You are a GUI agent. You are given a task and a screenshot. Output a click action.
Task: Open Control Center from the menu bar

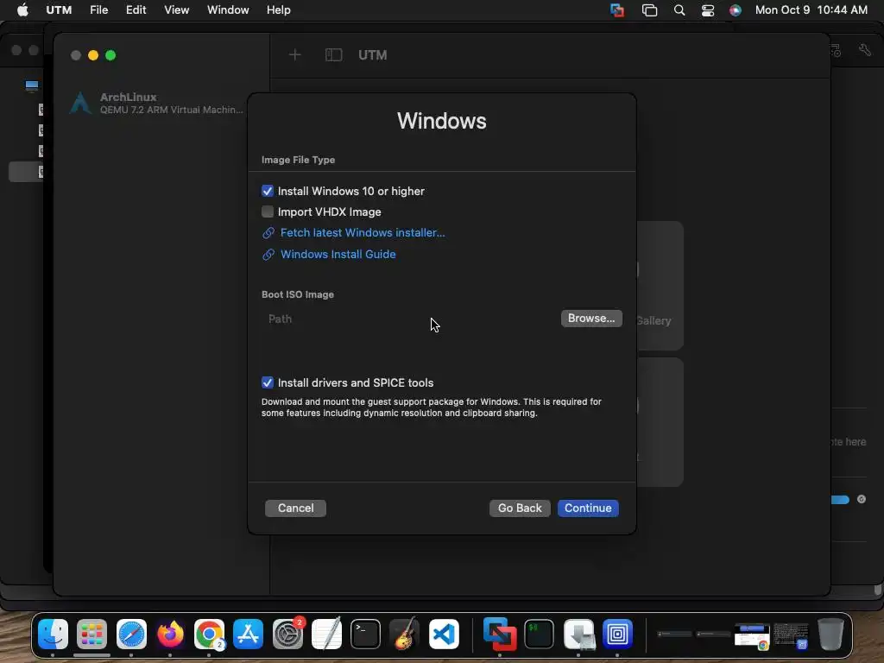click(x=708, y=10)
